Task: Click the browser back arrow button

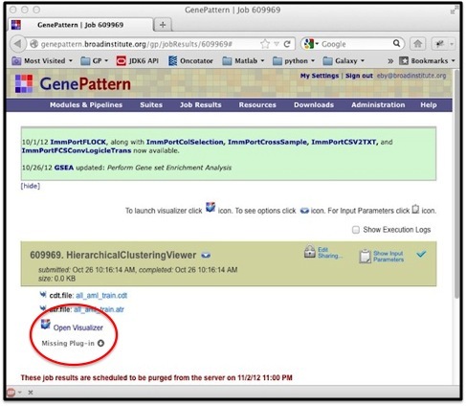Action: click(17, 44)
